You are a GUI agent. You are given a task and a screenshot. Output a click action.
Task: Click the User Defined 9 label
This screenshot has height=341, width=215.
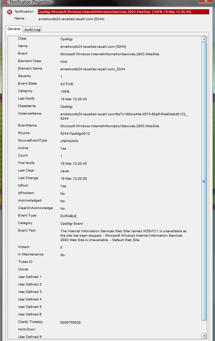click(x=30, y=337)
